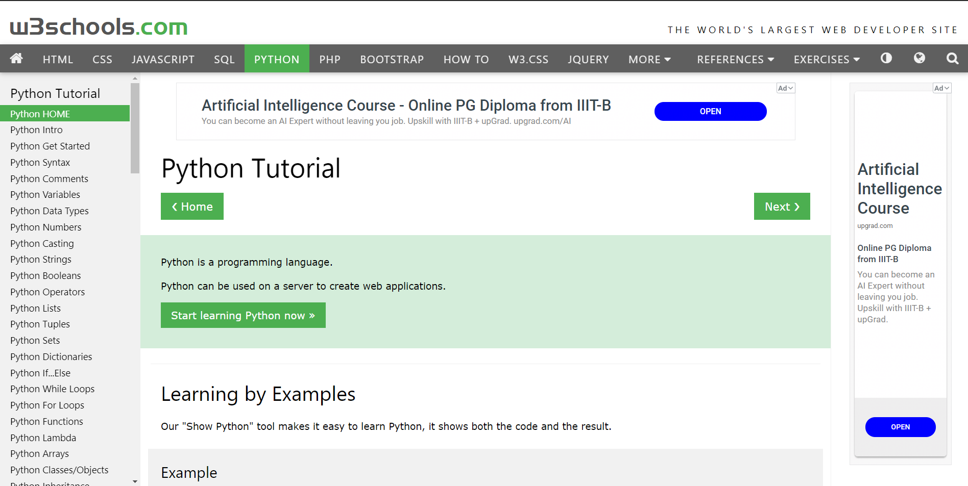Go back using the Home arrow button
Image resolution: width=968 pixels, height=486 pixels.
pyautogui.click(x=192, y=206)
